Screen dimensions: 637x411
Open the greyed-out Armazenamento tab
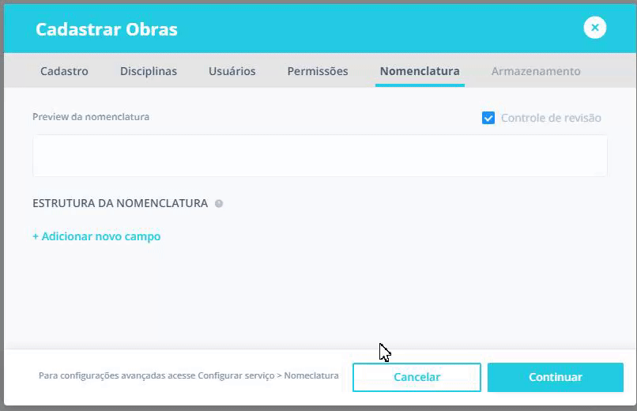click(x=536, y=71)
